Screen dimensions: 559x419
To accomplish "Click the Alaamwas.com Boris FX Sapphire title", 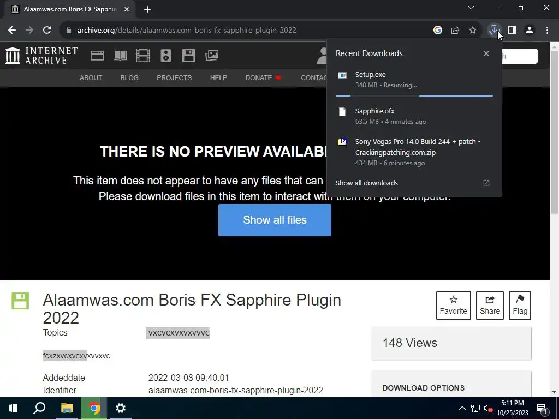I will pos(192,309).
